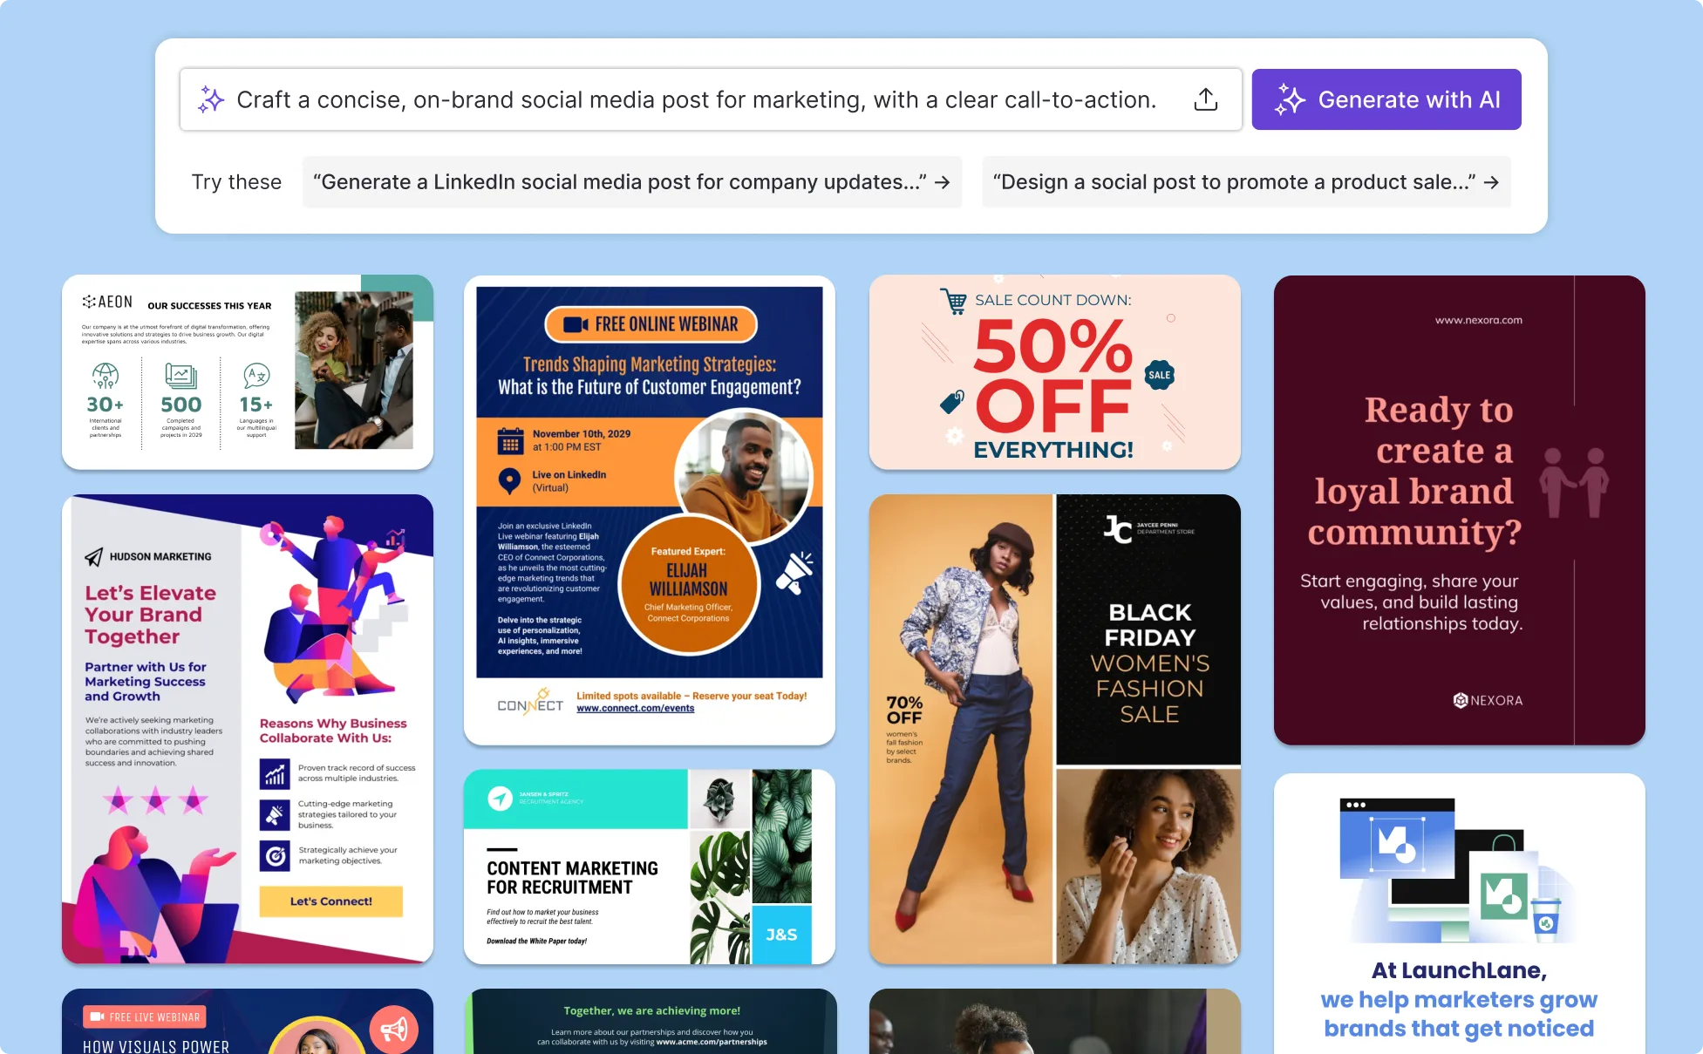Open the Hudson Marketing brand template
Image resolution: width=1703 pixels, height=1054 pixels.
(x=248, y=729)
